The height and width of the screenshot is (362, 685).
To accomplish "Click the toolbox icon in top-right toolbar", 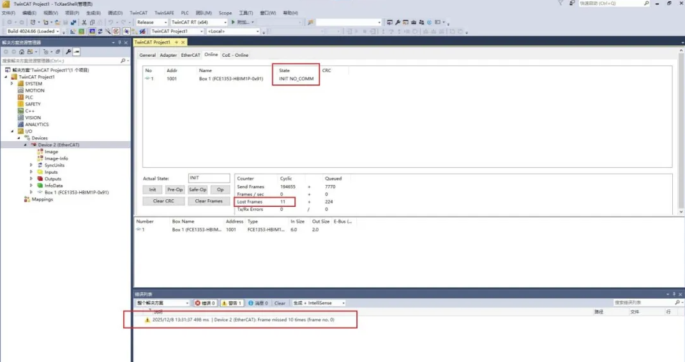I will click(x=413, y=22).
